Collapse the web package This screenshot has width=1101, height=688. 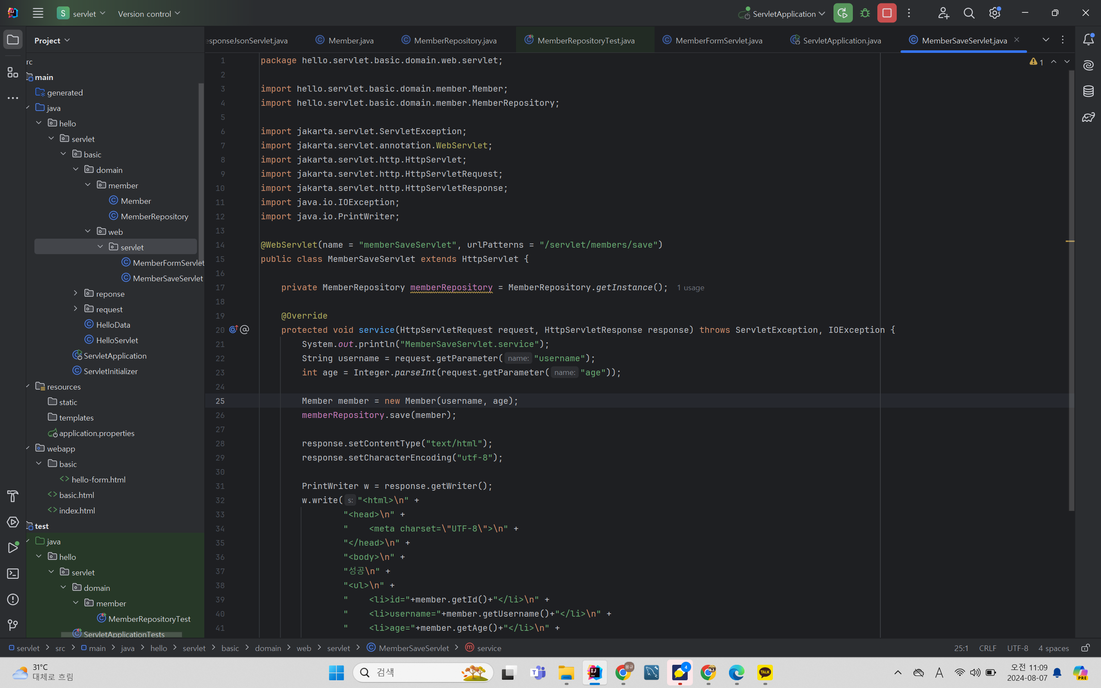tap(88, 231)
